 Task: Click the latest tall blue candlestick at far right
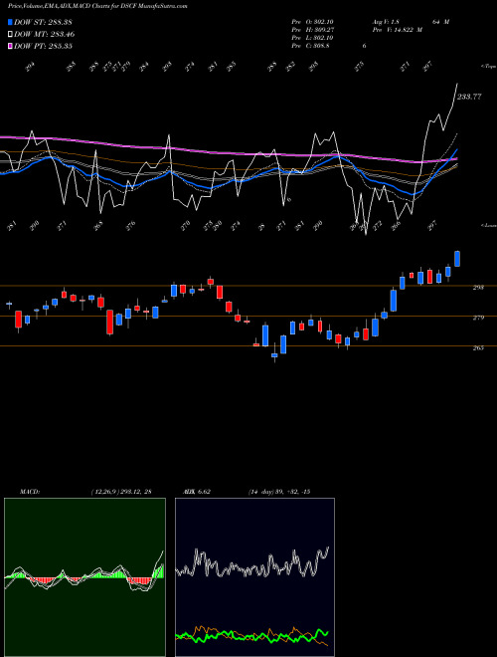click(457, 259)
